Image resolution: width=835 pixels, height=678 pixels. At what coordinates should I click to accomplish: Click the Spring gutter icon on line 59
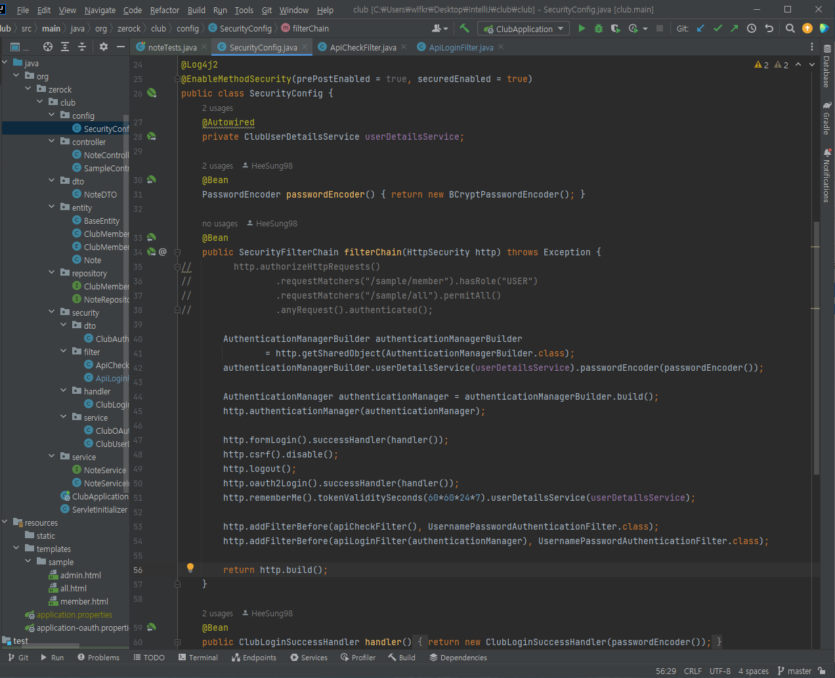tap(152, 627)
